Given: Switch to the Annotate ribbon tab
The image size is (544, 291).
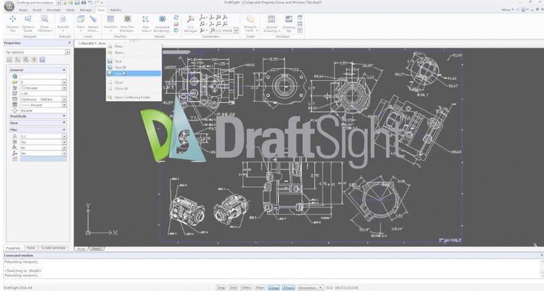Looking at the screenshot, I should coord(54,10).
